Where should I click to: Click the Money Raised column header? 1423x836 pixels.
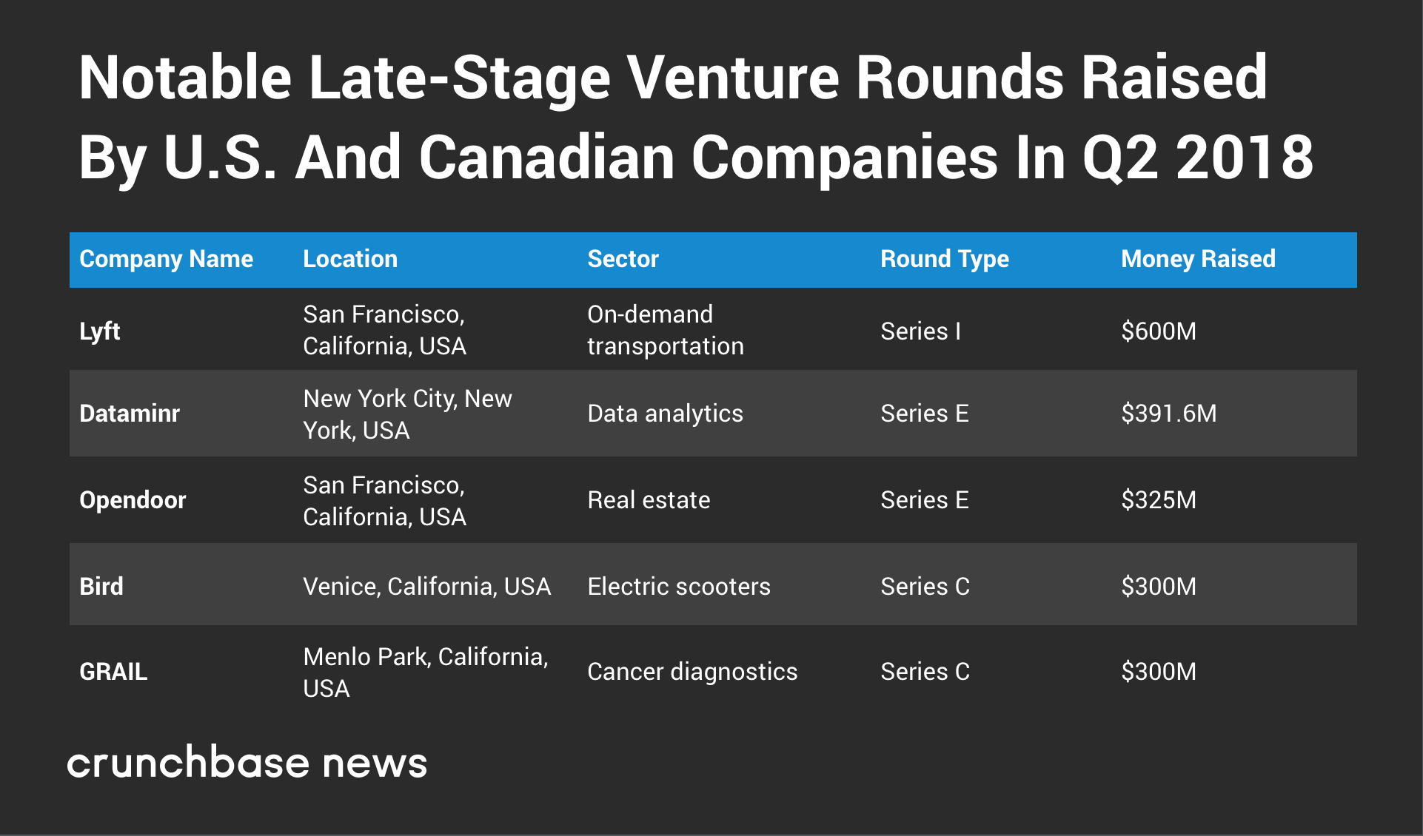click(x=1198, y=259)
